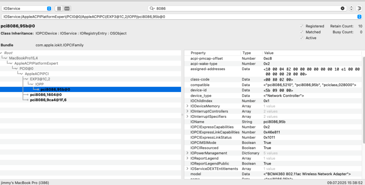Switch to column view icon
The width and height of the screenshot is (365, 185).
pyautogui.click(x=67, y=8)
